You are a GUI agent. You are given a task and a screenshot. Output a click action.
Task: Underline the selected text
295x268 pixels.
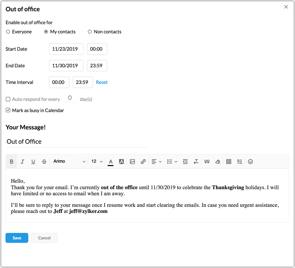tap(33, 161)
